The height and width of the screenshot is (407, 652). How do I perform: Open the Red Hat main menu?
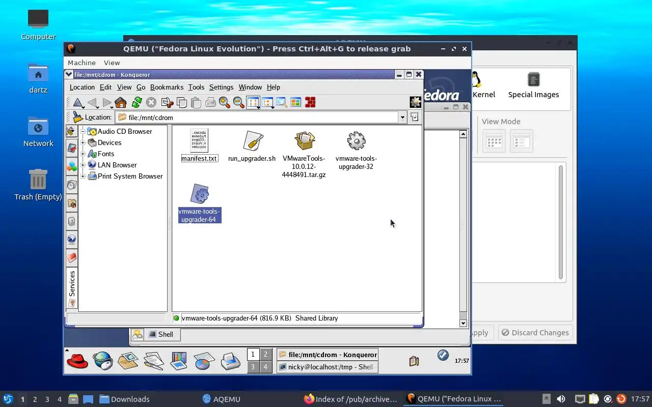pyautogui.click(x=77, y=361)
